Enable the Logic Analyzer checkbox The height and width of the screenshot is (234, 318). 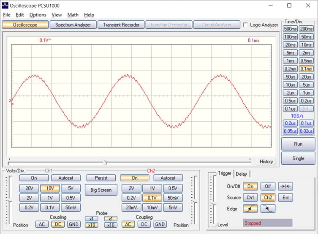coord(246,25)
